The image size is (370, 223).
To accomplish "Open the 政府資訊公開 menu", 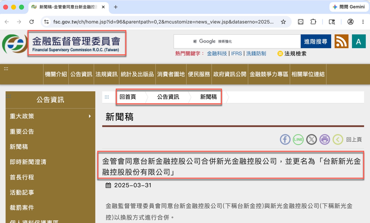I will click(230, 74).
